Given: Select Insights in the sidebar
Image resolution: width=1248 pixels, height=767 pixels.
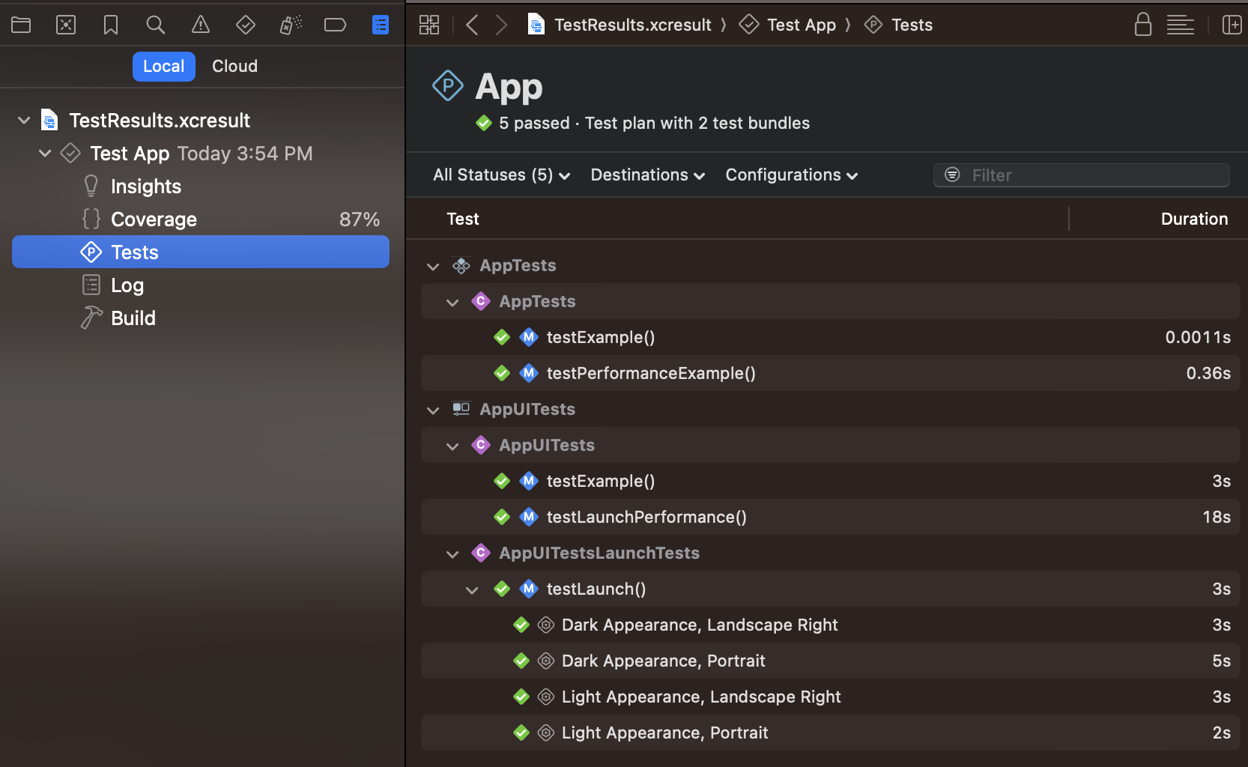Looking at the screenshot, I should point(201,186).
